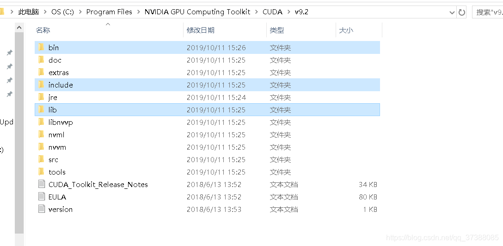This screenshot has width=503, height=246.
Task: Expand chevron after CUDA in breadcrumb
Action: 288,12
